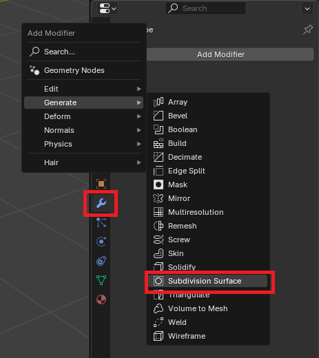Screen dimensions: 319x358
Task: Open the Modifiers wrench properties tab
Action: click(101, 203)
